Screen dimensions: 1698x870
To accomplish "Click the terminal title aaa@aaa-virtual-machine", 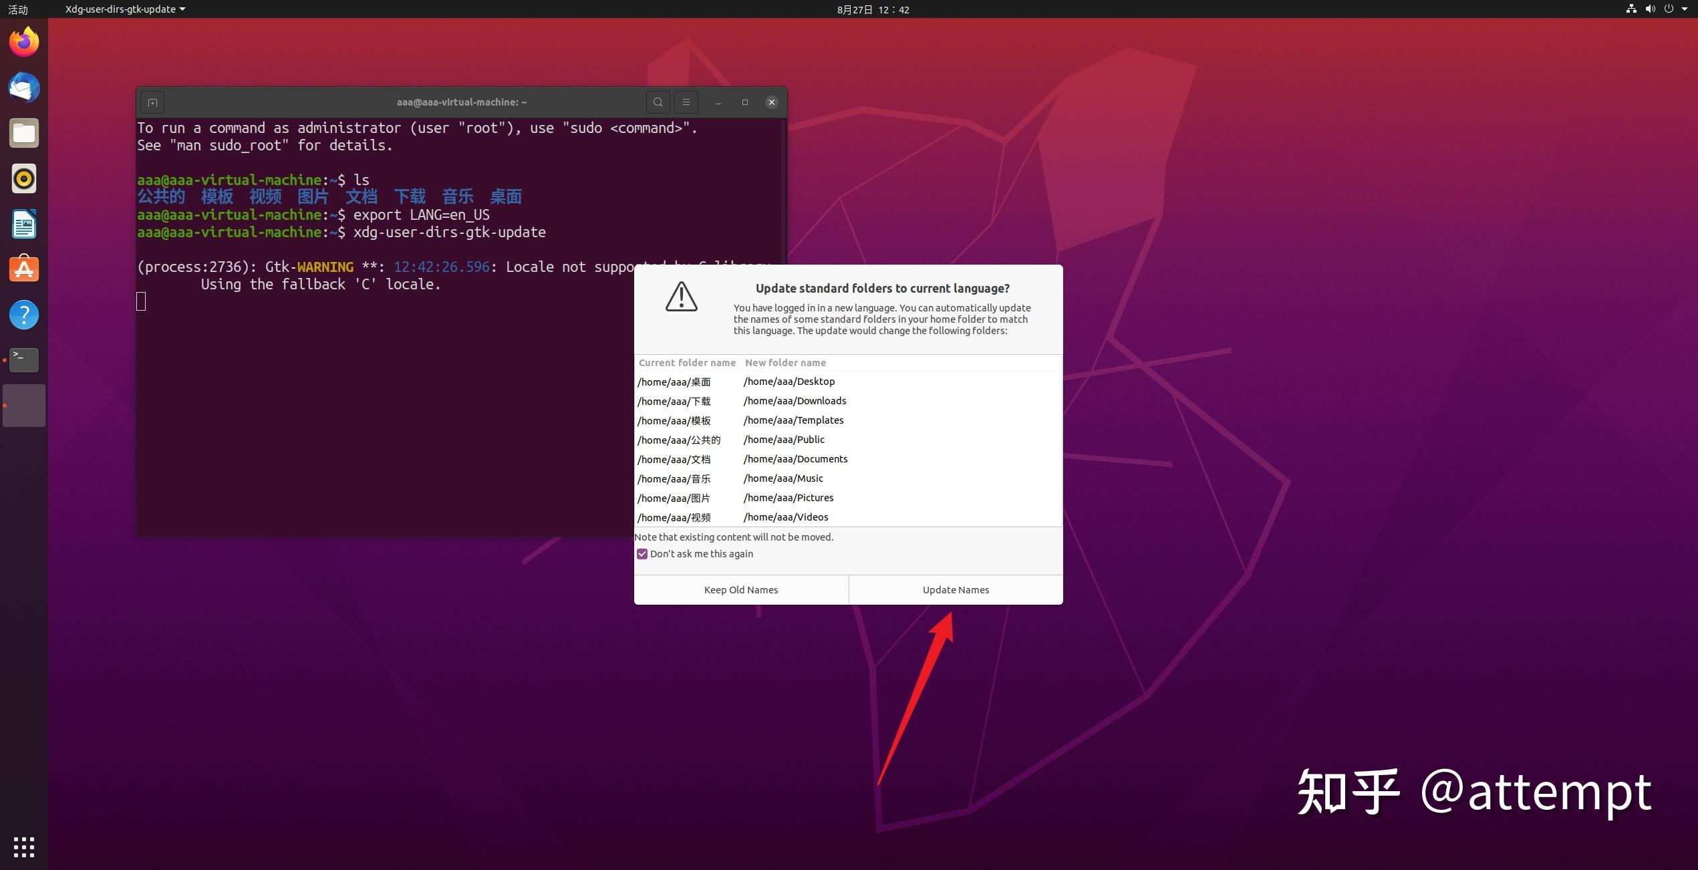I will [x=461, y=102].
